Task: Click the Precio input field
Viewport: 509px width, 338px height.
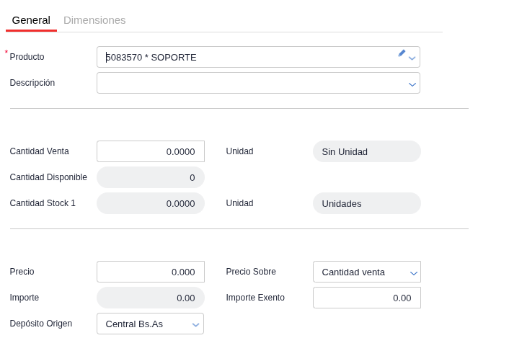Action: click(151, 272)
